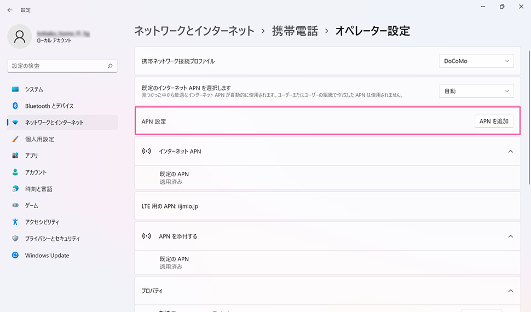This screenshot has width=531, height=312.
Task: Open the Personalization brush icon
Action: 15,139
